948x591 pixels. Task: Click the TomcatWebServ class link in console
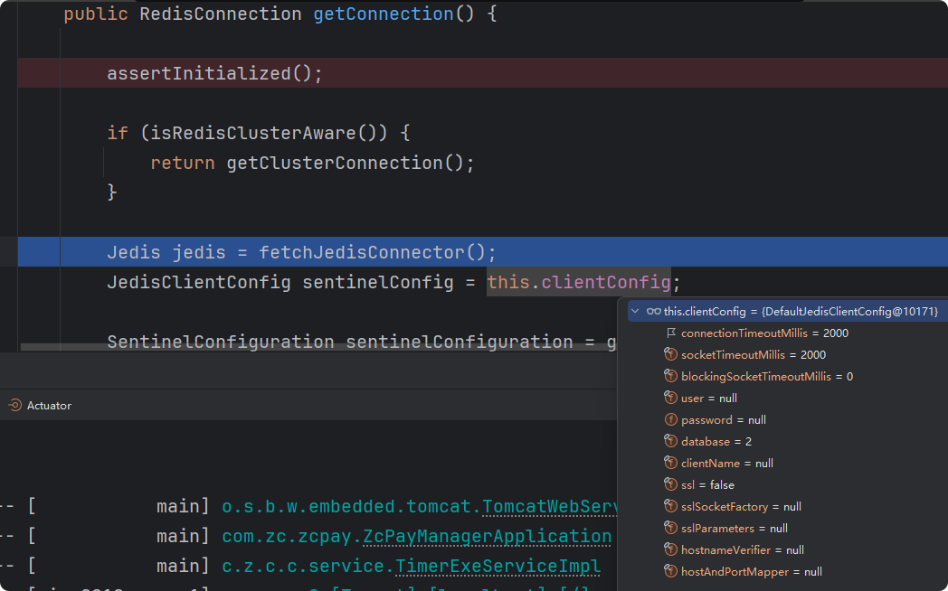(x=549, y=506)
